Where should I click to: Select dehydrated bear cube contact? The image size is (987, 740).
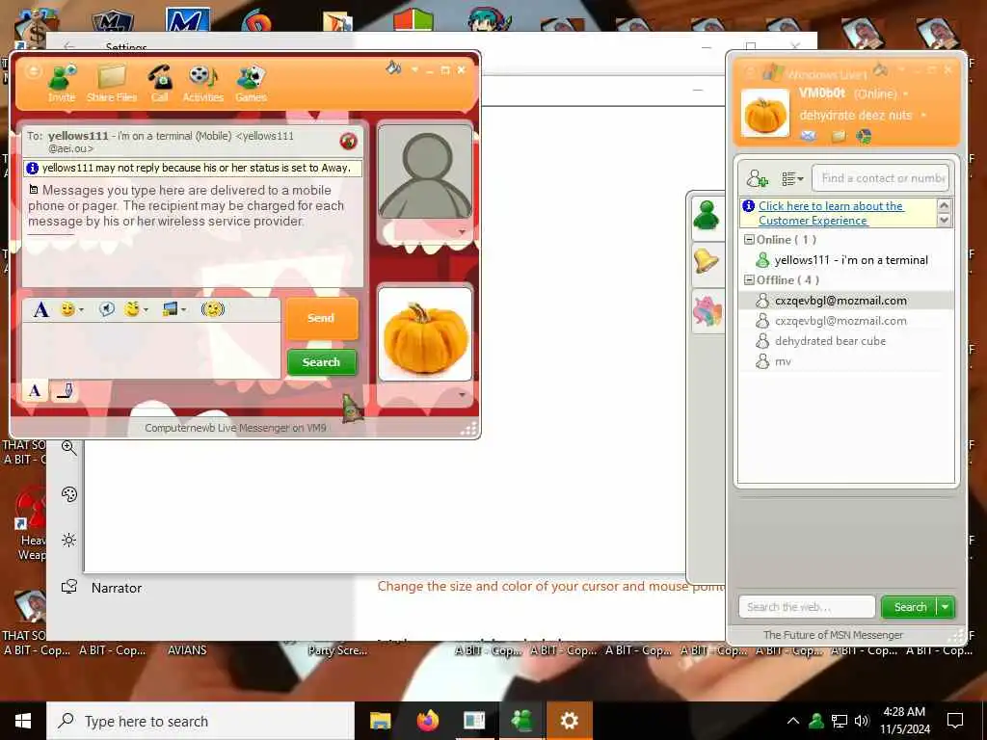click(845, 340)
